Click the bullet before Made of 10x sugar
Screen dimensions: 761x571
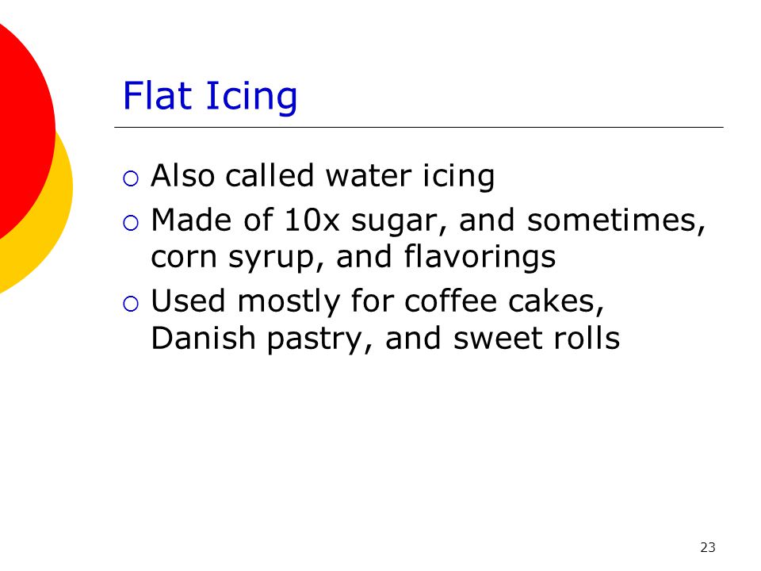(131, 223)
